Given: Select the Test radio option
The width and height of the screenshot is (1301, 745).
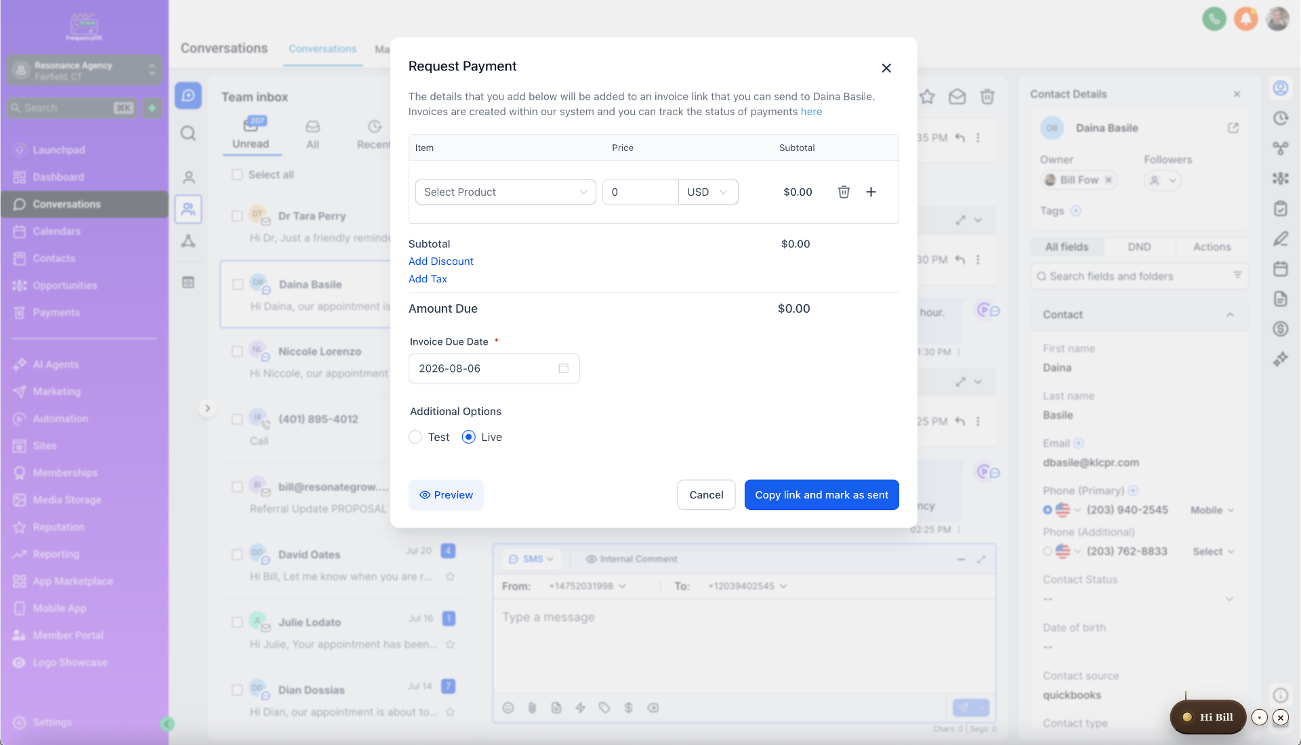Looking at the screenshot, I should pos(415,437).
